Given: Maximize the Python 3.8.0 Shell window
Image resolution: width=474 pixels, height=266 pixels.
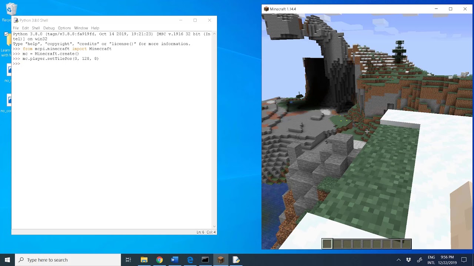Looking at the screenshot, I should point(195,20).
